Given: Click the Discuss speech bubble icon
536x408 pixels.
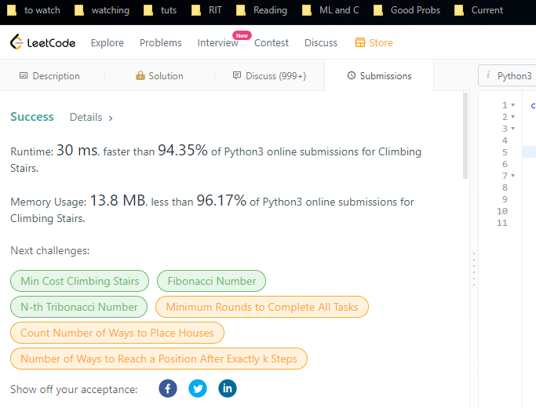Looking at the screenshot, I should (x=237, y=75).
